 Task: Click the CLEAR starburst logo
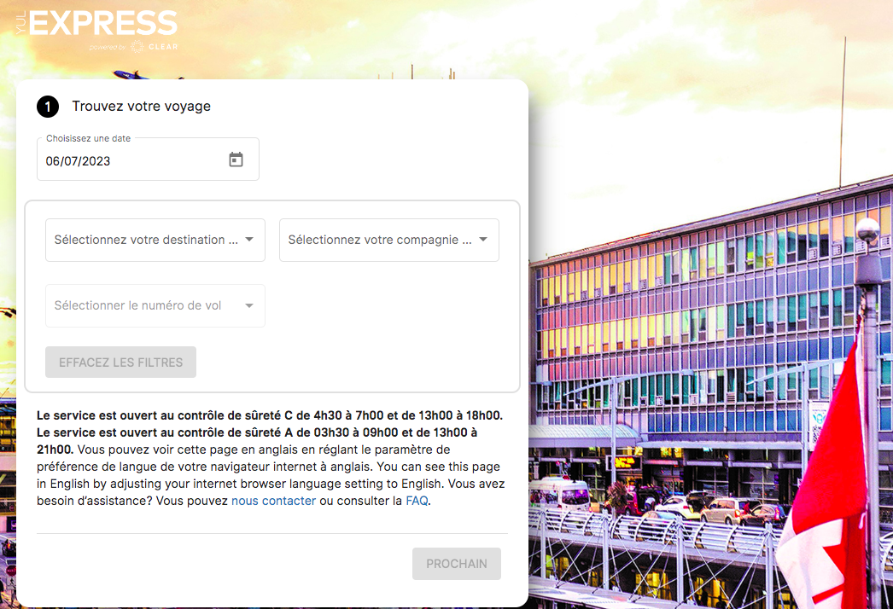click(x=137, y=47)
